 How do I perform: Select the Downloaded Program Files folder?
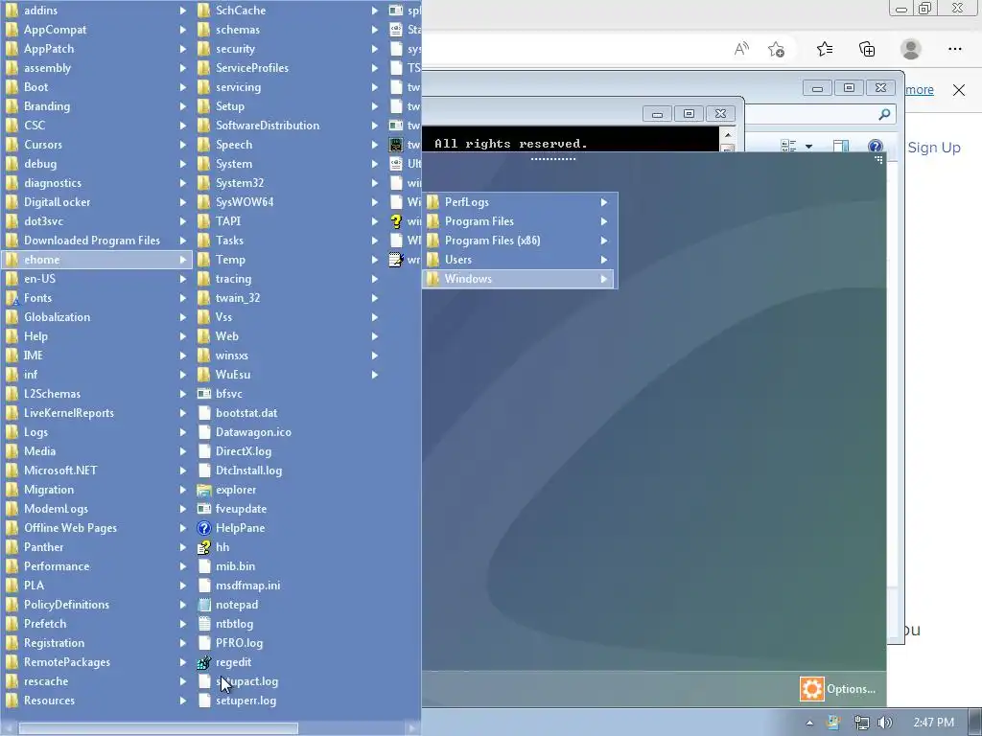(92, 241)
